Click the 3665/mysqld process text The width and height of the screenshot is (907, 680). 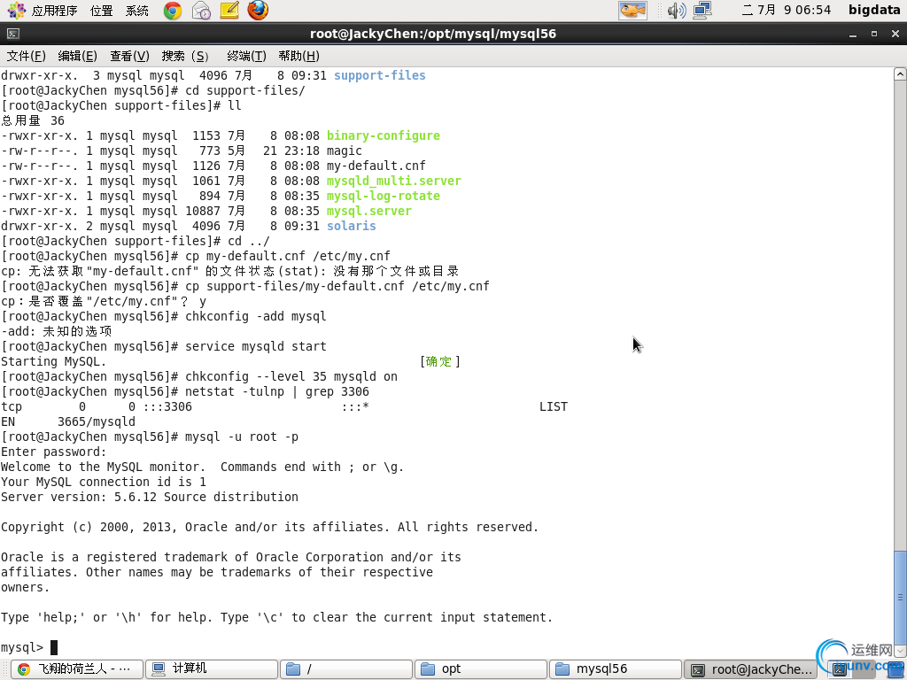pyautogui.click(x=96, y=421)
